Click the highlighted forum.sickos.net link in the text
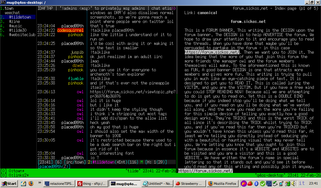 pyautogui.click(x=212, y=52)
